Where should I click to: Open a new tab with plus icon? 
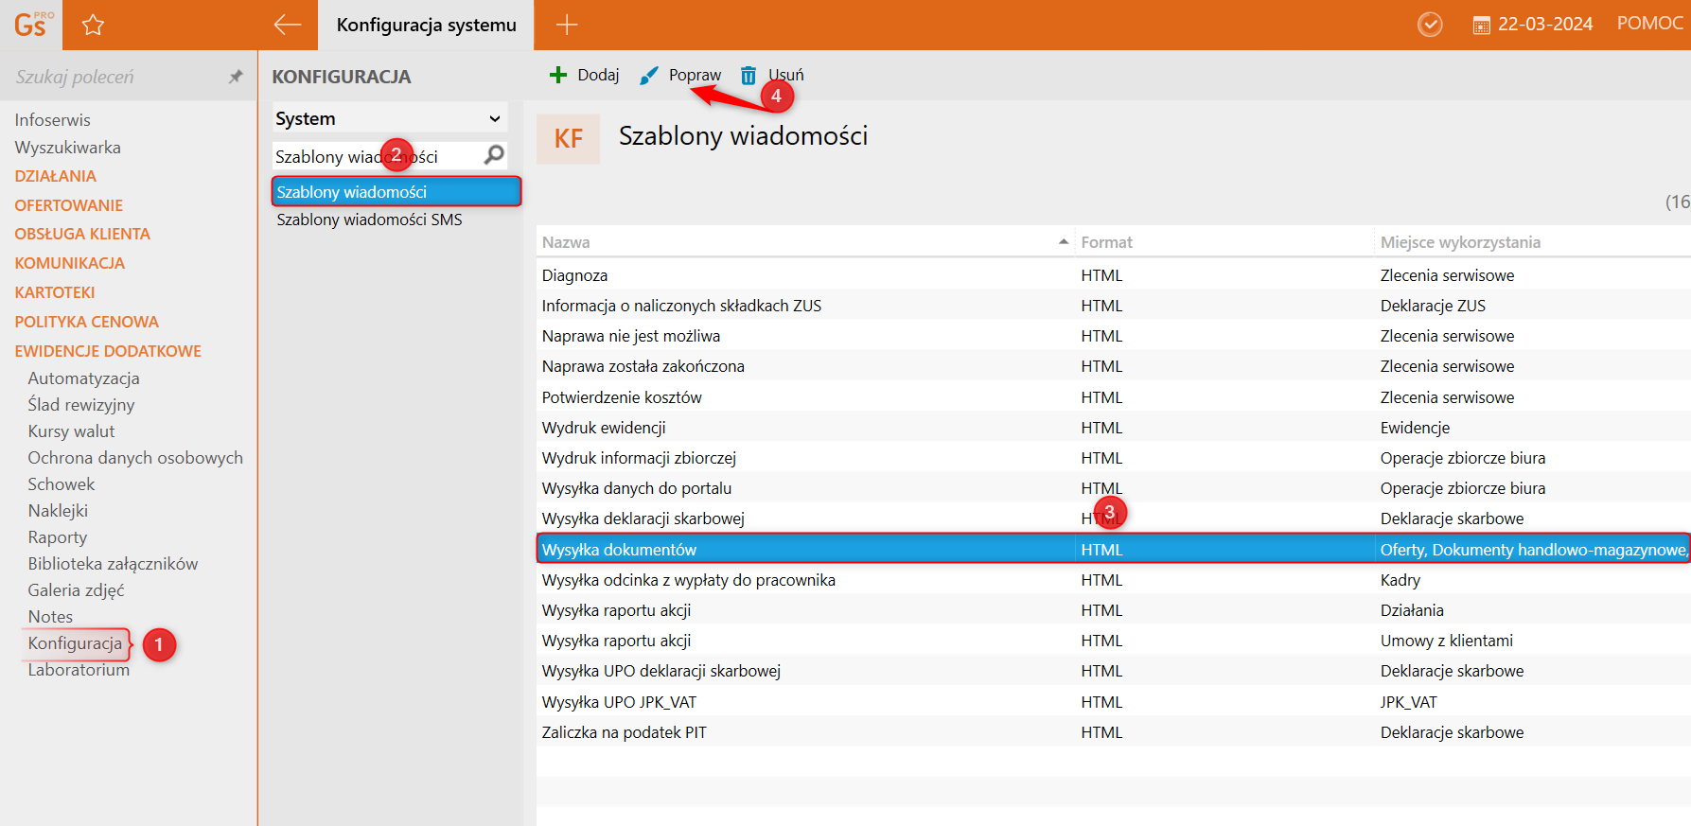coord(567,25)
